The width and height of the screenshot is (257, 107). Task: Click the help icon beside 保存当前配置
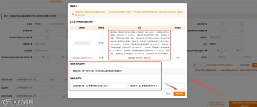point(222,104)
